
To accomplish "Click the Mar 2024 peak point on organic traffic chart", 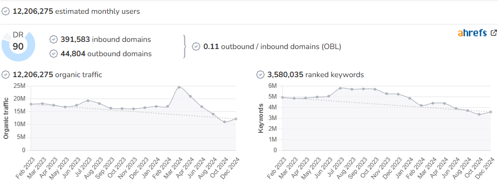I will [179, 87].
